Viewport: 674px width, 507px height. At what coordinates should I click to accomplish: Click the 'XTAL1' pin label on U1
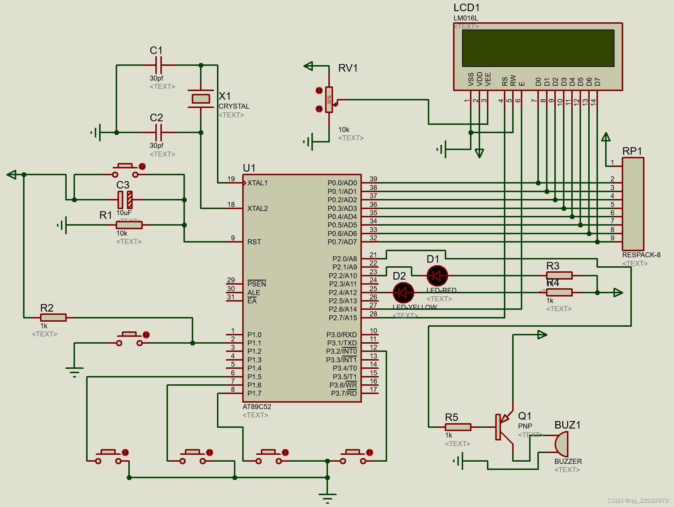pyautogui.click(x=257, y=183)
